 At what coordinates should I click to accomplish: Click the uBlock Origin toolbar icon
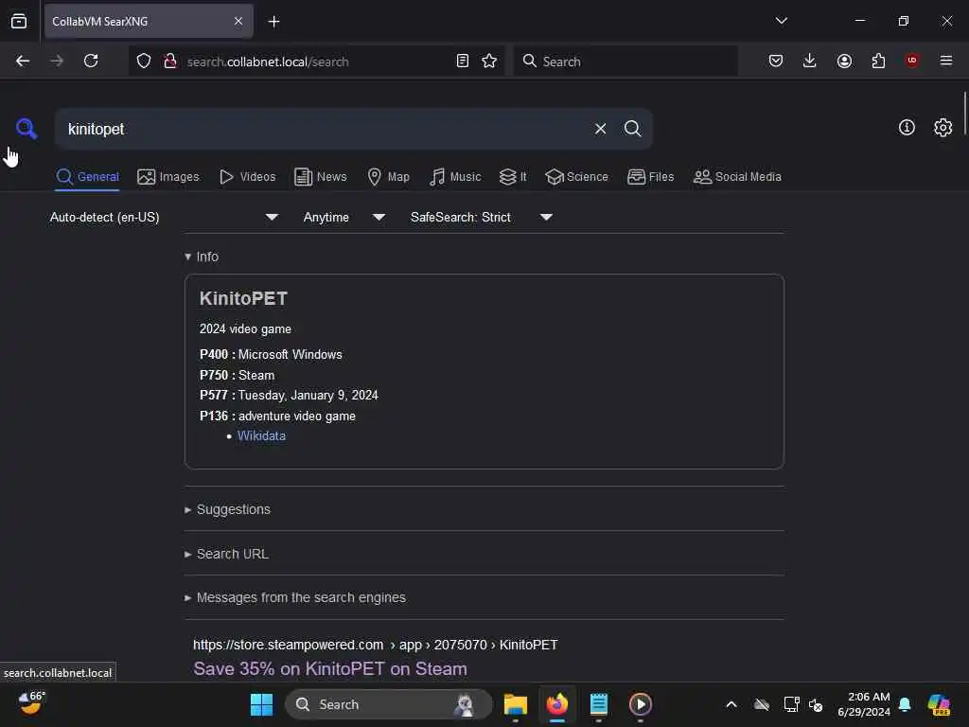pos(912,61)
